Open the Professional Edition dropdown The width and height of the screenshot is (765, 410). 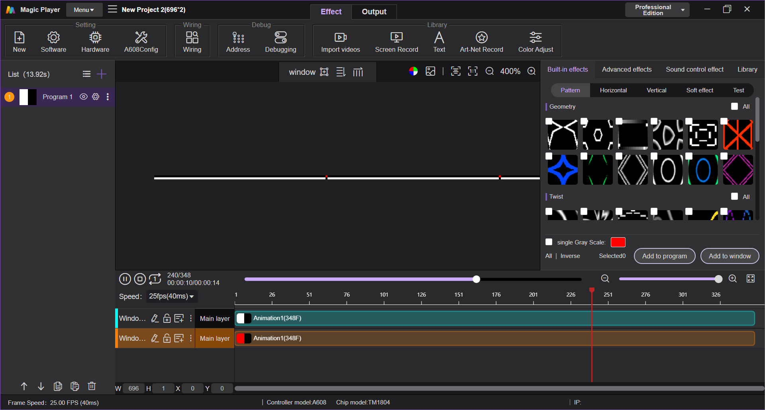[x=657, y=10]
